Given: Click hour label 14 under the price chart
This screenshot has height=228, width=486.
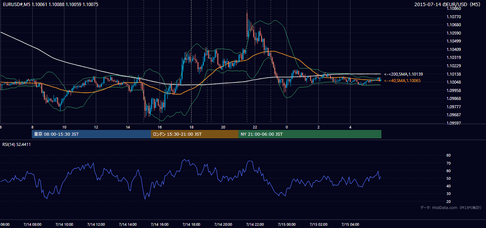Looking at the screenshot, I should (128, 127).
